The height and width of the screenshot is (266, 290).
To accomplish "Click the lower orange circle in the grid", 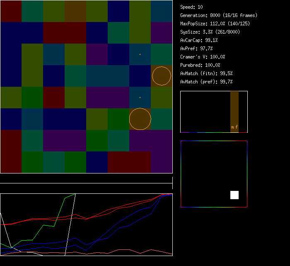I will [140, 119].
